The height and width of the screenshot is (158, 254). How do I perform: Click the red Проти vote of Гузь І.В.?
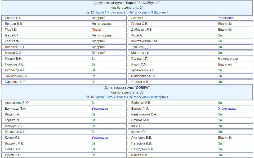pos(96,30)
